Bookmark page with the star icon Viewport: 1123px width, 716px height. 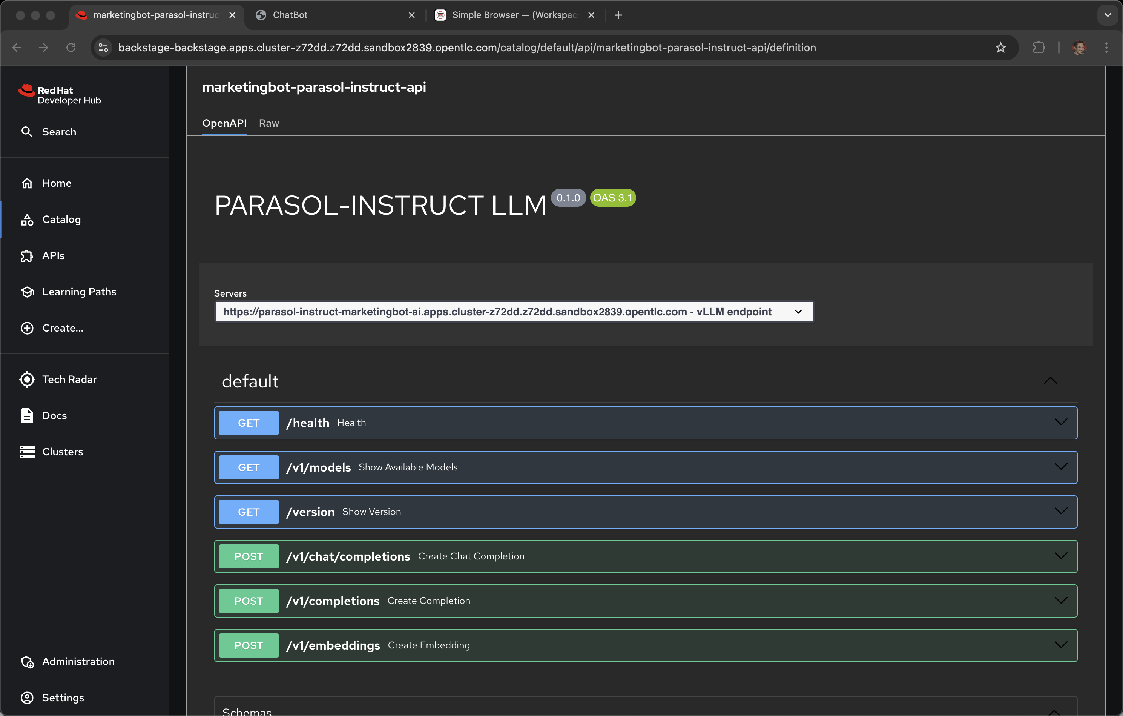click(1000, 48)
